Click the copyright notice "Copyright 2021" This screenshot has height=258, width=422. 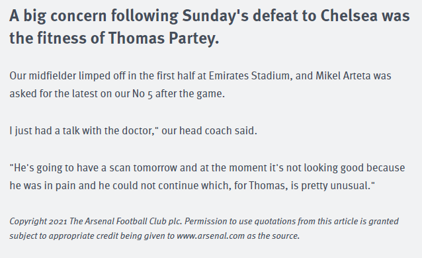click(x=38, y=222)
